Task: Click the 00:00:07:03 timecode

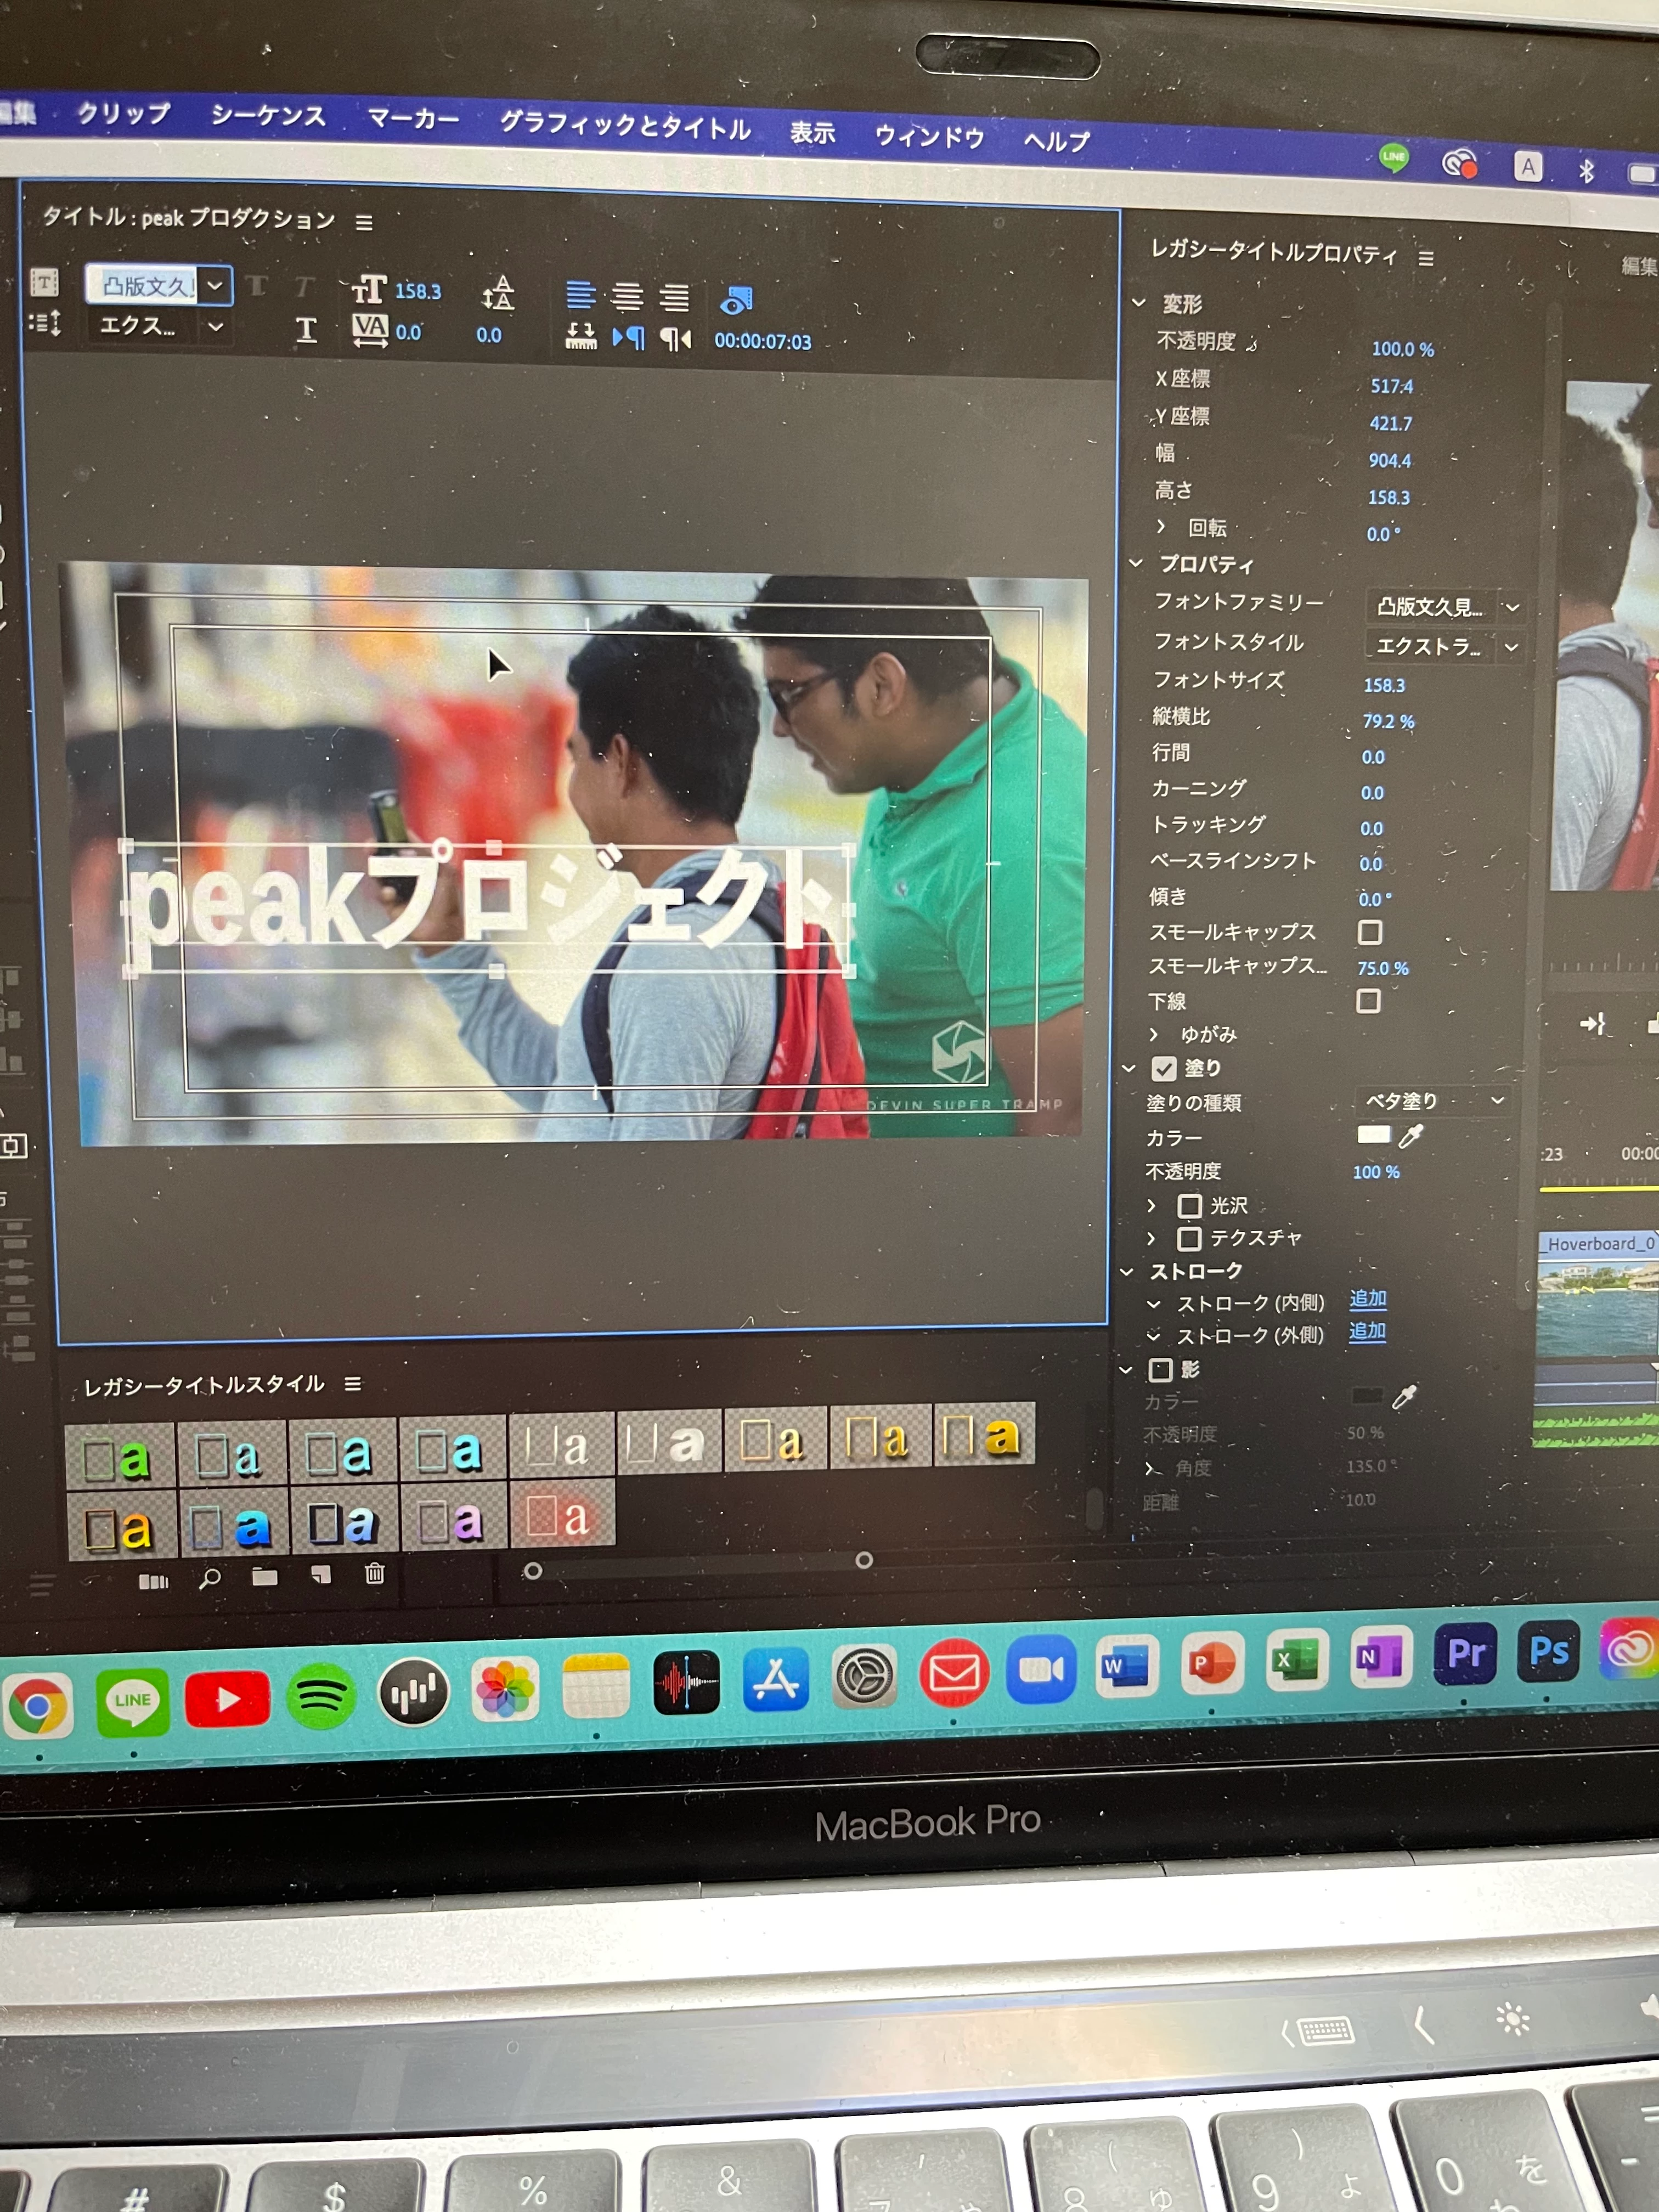Action: pos(762,341)
